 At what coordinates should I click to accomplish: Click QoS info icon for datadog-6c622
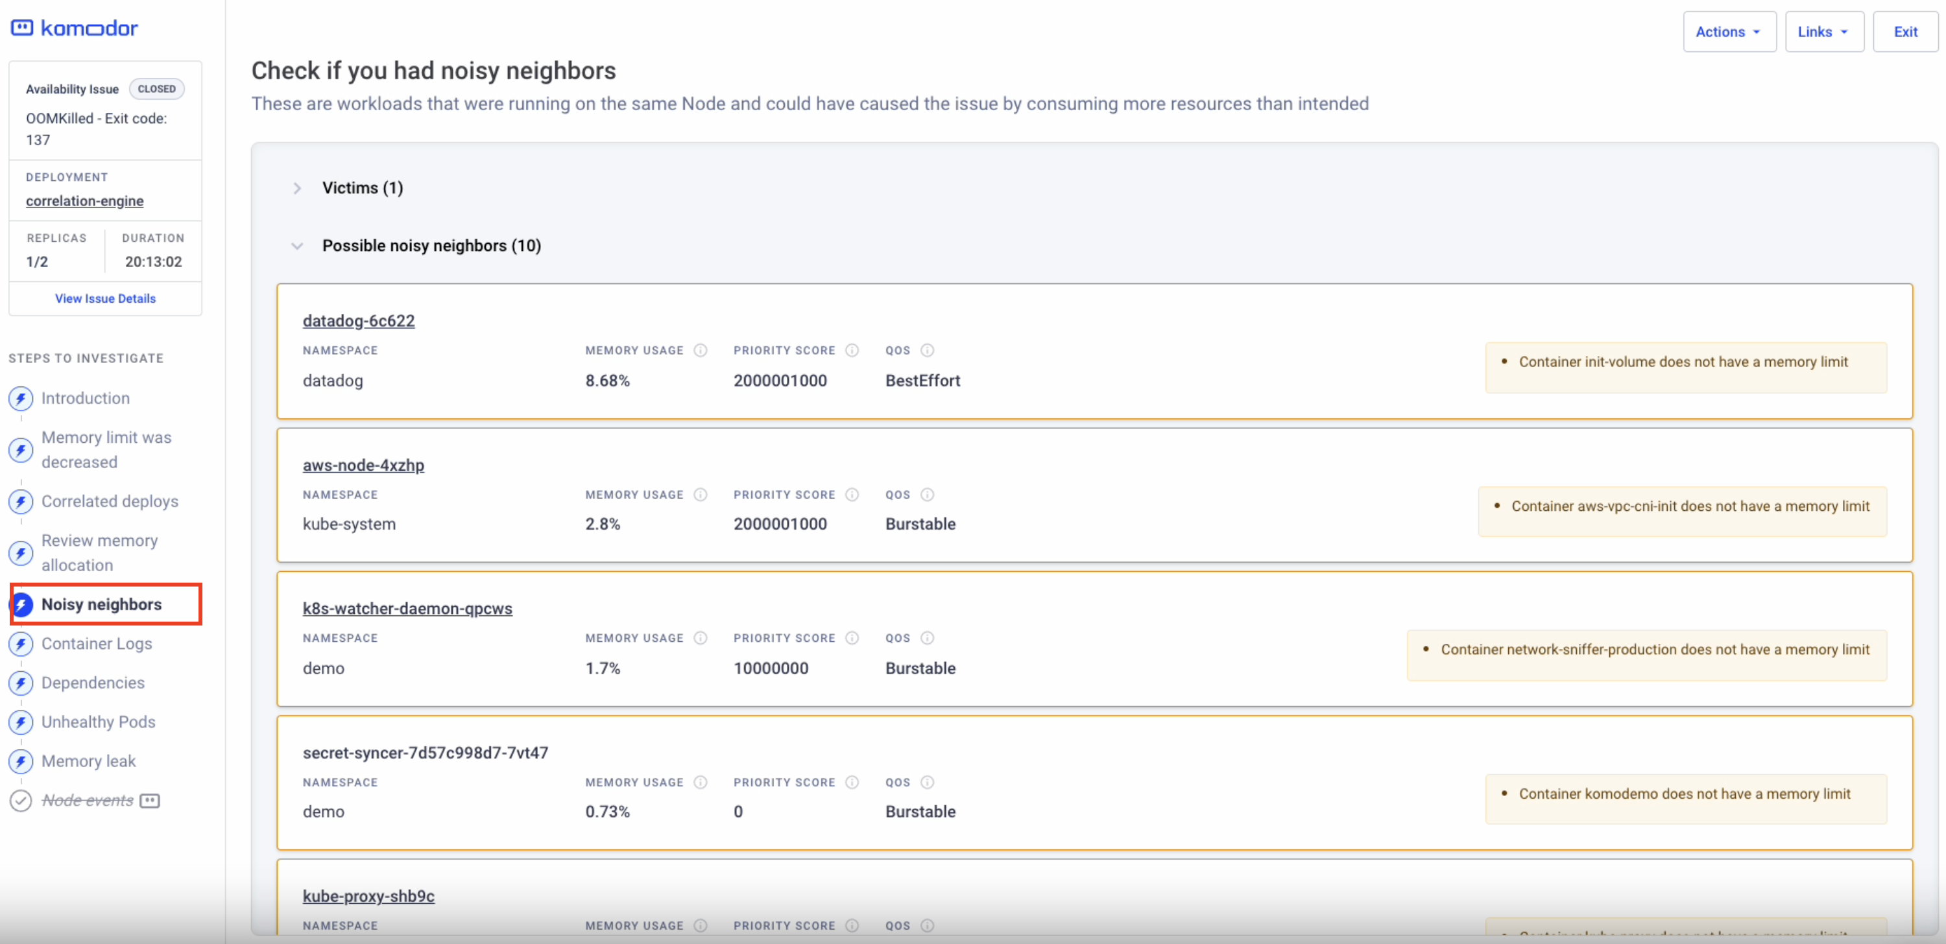click(928, 350)
